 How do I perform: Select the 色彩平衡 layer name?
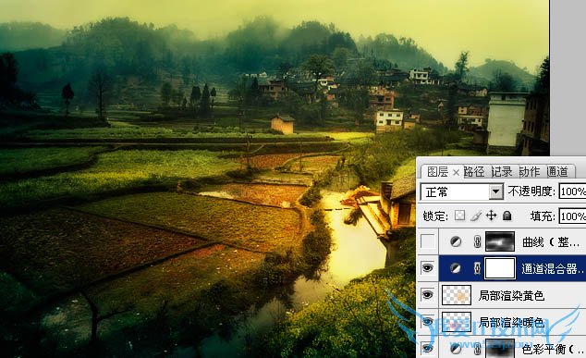click(553, 349)
